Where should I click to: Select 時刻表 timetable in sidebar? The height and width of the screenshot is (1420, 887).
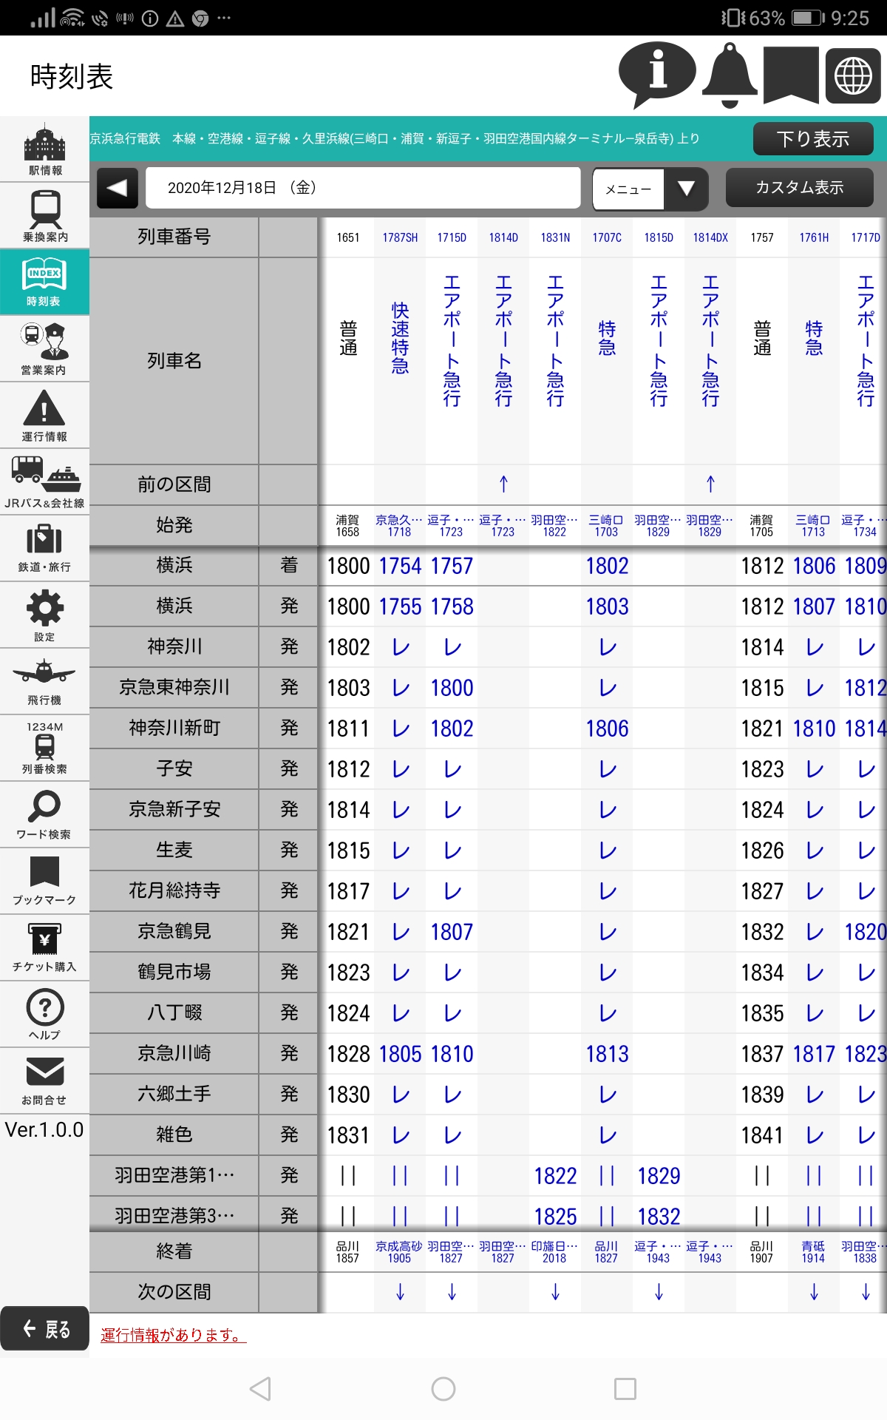pos(44,282)
